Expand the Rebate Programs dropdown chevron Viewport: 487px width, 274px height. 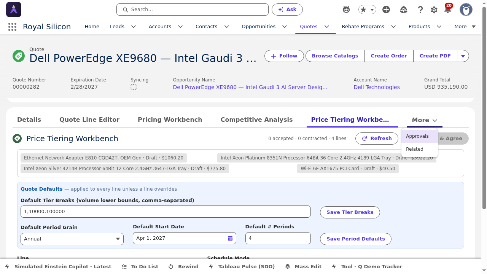click(393, 27)
